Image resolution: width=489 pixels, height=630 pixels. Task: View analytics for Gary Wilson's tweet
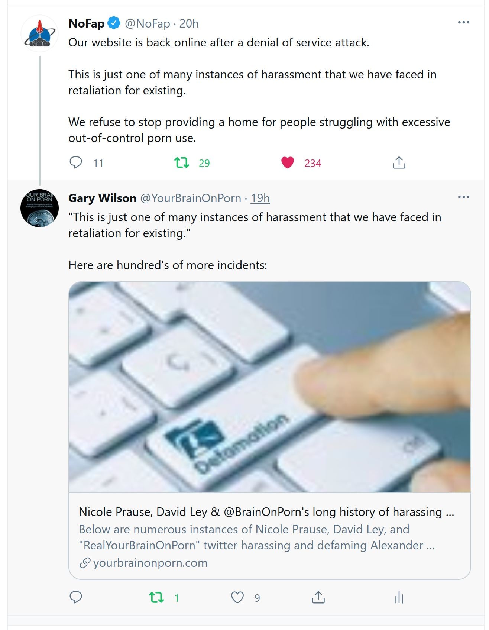[x=399, y=597]
